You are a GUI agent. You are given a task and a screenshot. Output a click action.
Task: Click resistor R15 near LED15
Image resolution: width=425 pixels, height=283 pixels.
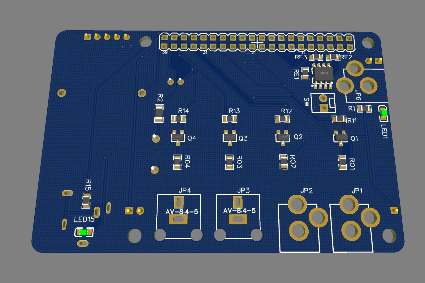pyautogui.click(x=86, y=201)
